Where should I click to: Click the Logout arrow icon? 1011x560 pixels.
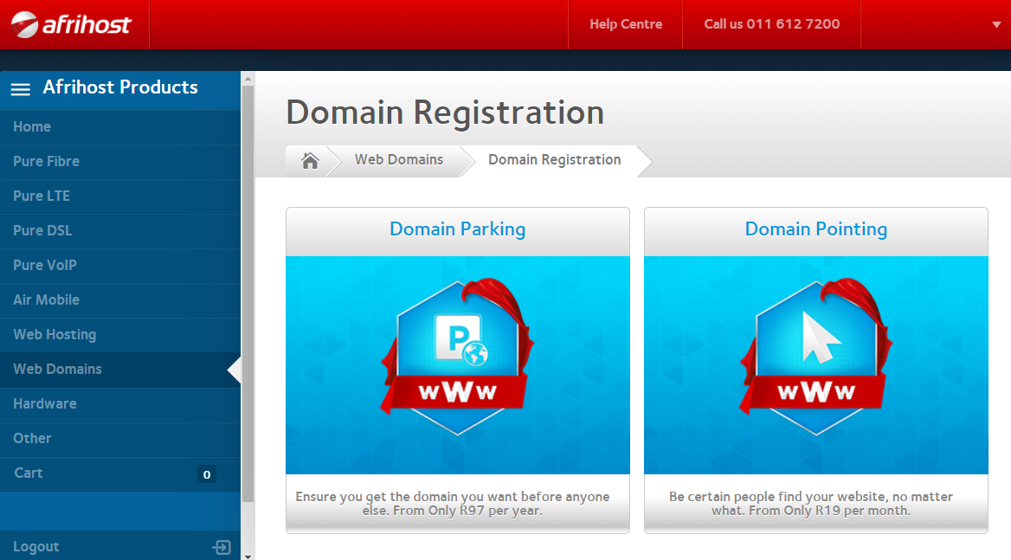click(222, 547)
